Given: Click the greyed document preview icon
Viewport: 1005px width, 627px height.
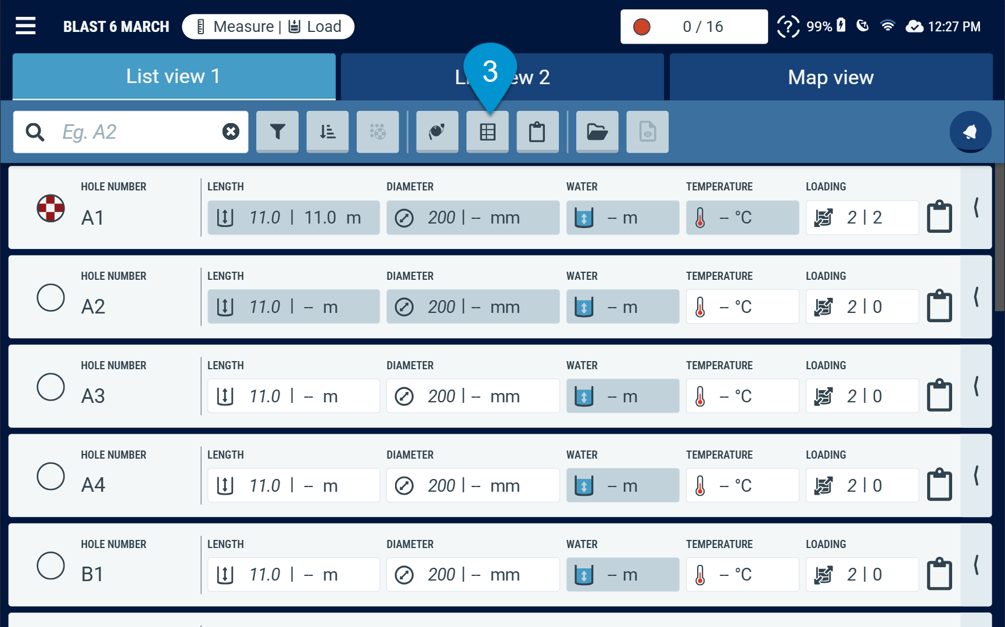Looking at the screenshot, I should point(647,132).
